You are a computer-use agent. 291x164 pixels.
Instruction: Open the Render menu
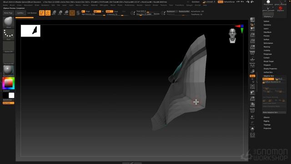click(140, 5)
